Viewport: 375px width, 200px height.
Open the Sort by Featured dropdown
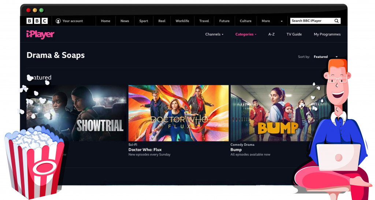326,57
